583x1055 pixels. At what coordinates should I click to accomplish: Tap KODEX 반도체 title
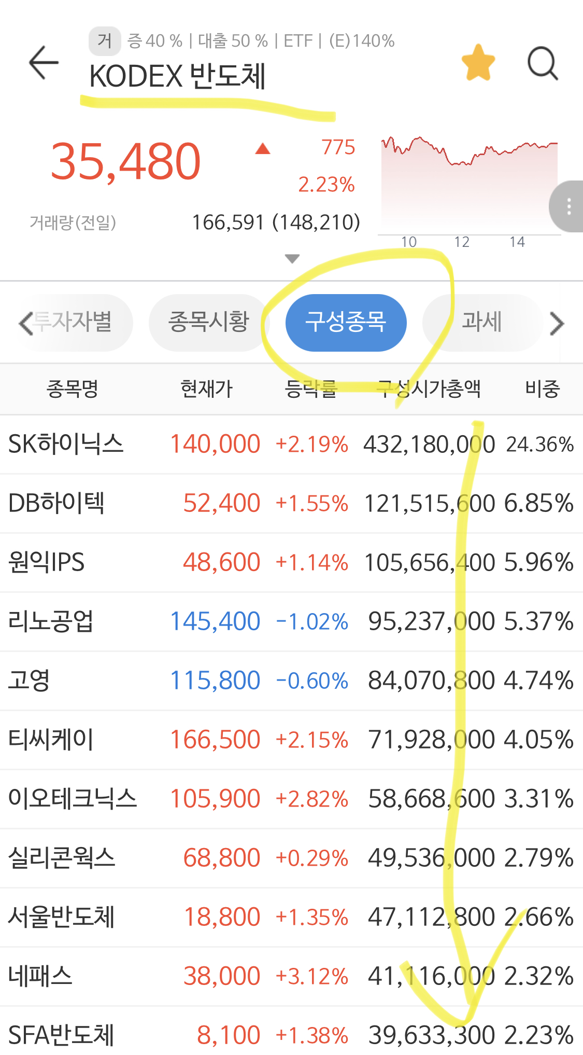tap(177, 76)
